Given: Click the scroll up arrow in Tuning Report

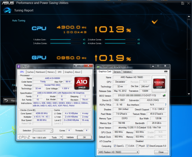Looking at the screenshot, I should tap(189, 16).
